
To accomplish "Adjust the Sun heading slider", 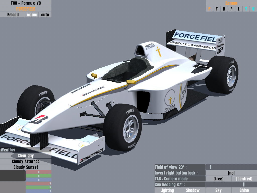I will (x=231, y=184).
